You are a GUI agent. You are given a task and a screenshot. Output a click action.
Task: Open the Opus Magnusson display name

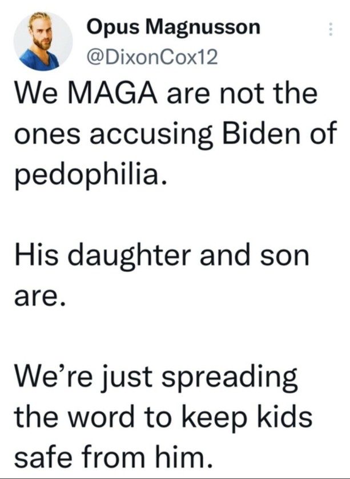pyautogui.click(x=174, y=27)
